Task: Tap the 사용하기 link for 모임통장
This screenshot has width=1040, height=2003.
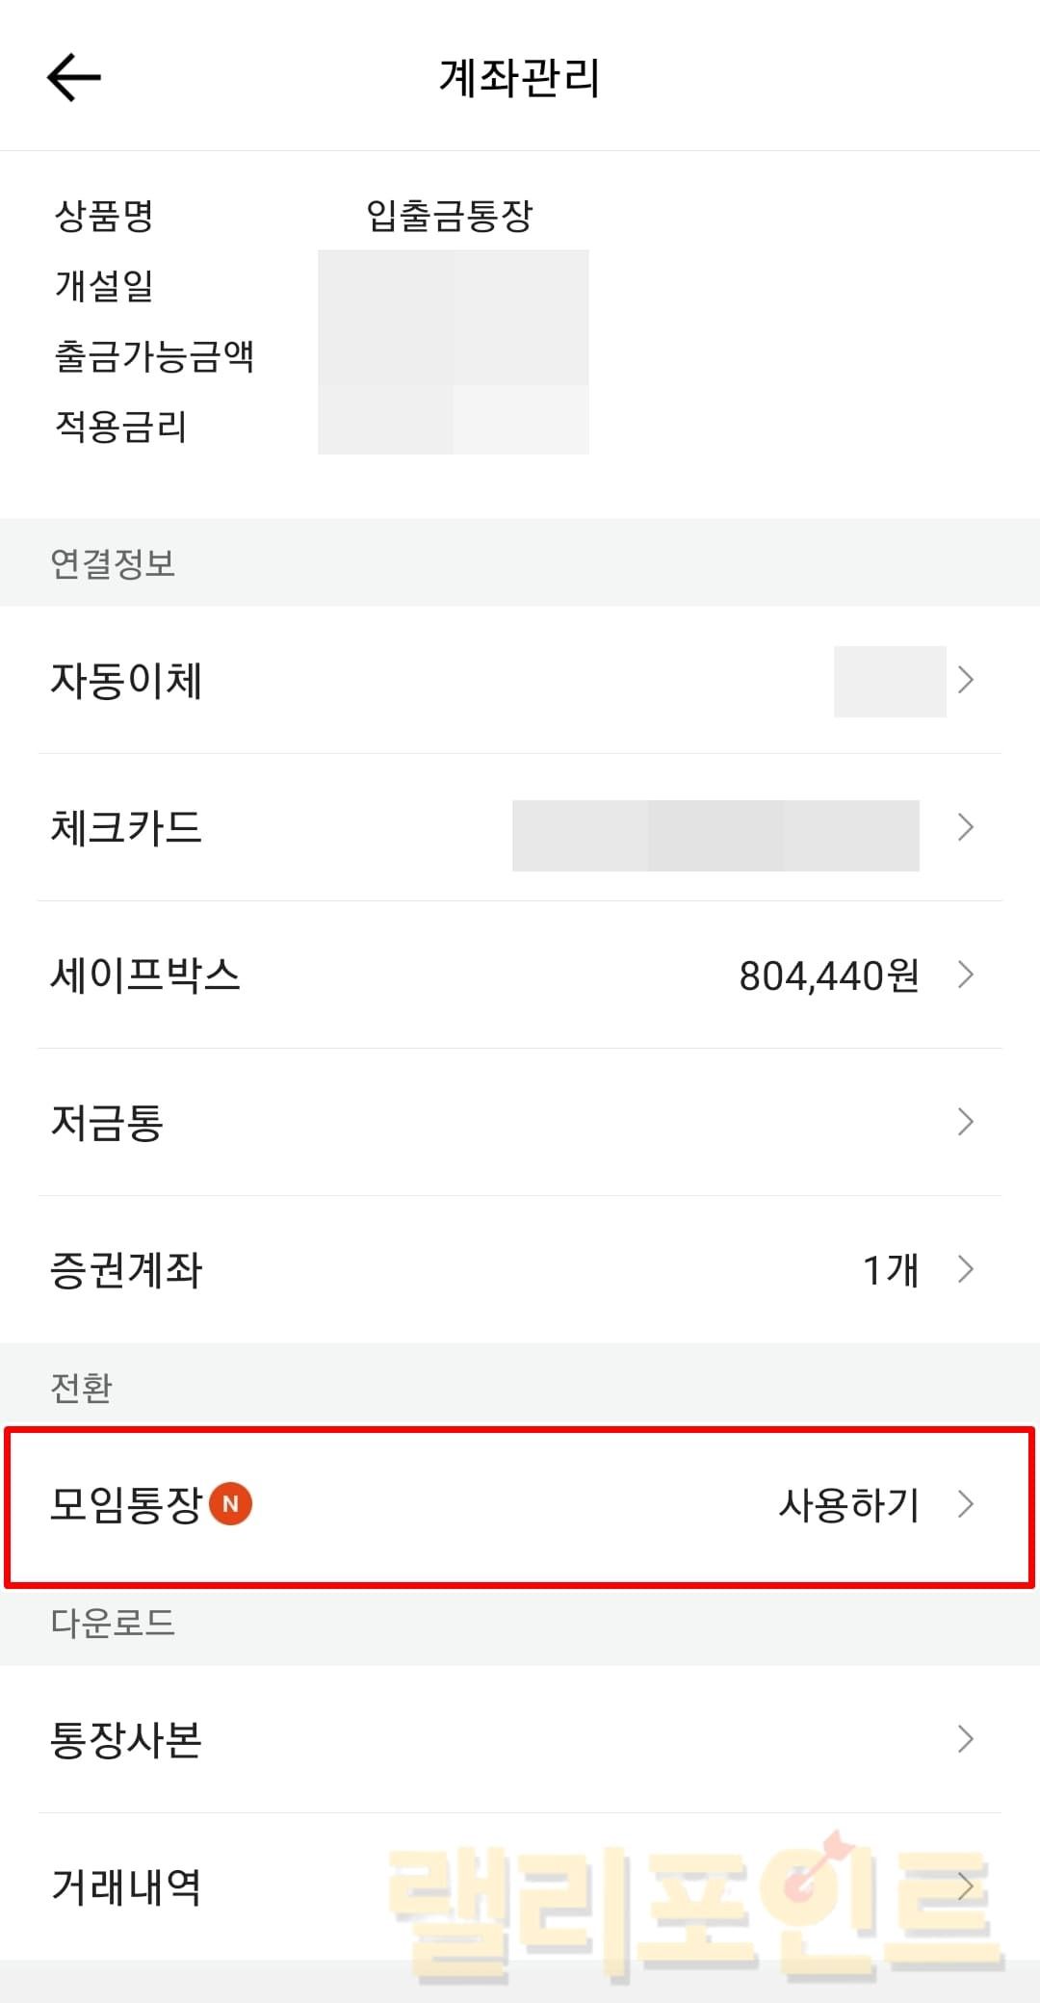Action: tap(848, 1504)
